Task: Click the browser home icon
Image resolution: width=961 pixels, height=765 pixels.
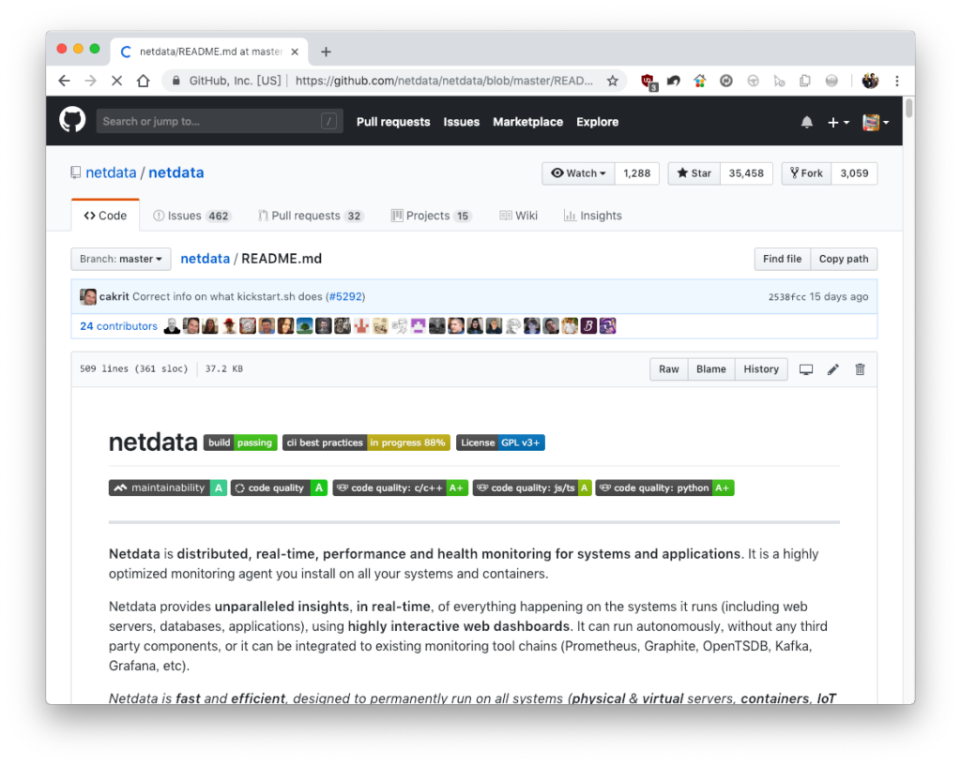Action: (144, 81)
